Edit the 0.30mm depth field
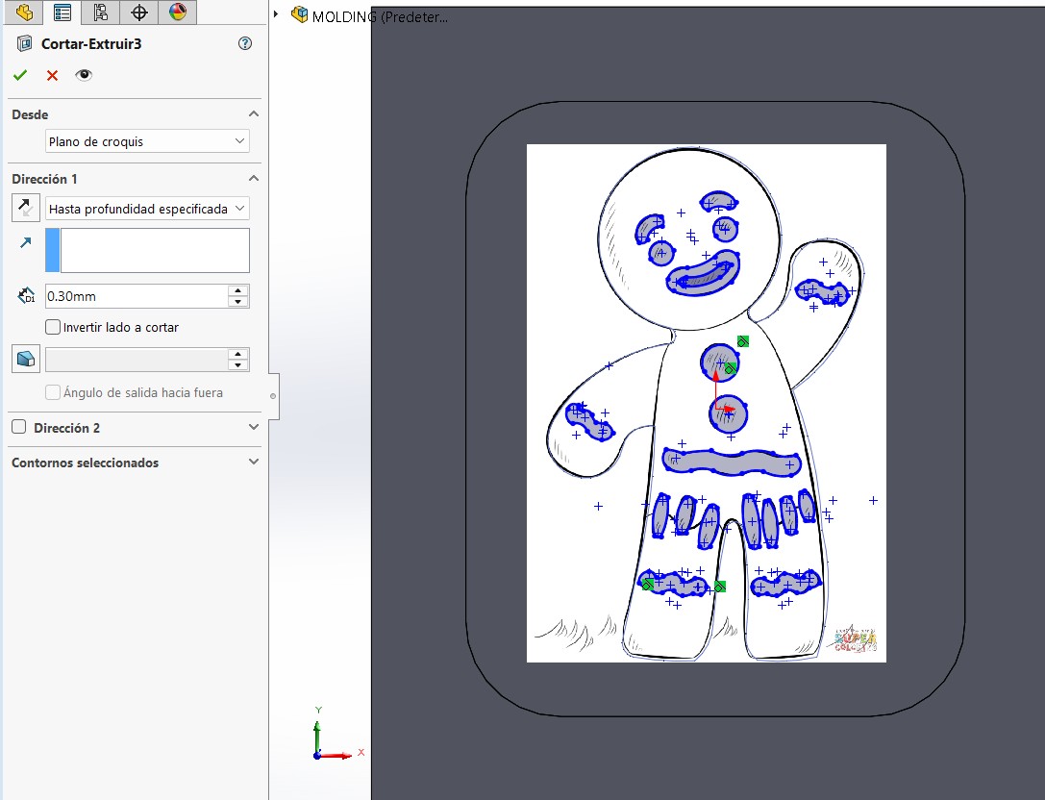1045x800 pixels. [137, 296]
